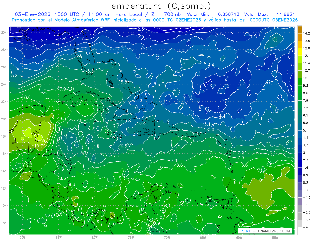Viewport: 312px width, 241px height.
Task: Click the '13.5' color scale label
Action: (307, 41)
